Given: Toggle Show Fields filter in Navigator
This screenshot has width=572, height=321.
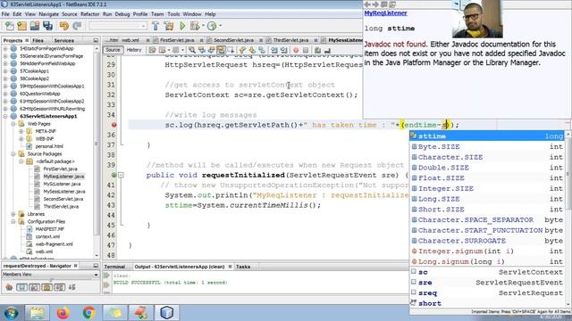Looking at the screenshot, I should coord(21,287).
